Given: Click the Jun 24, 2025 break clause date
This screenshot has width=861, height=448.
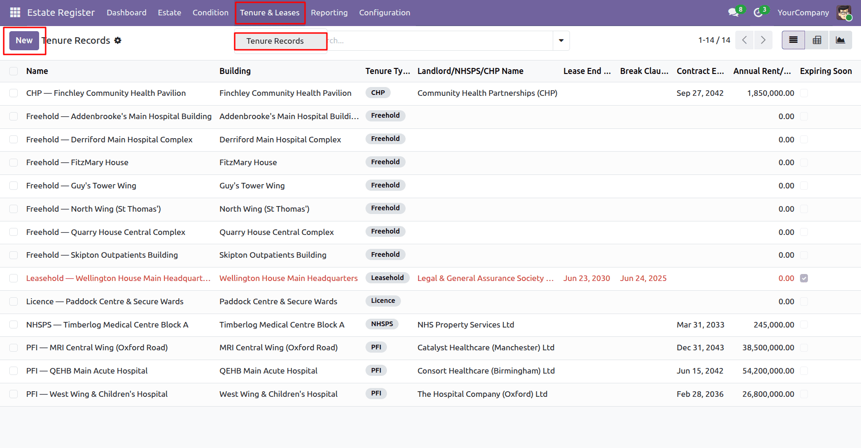Looking at the screenshot, I should pyautogui.click(x=644, y=278).
